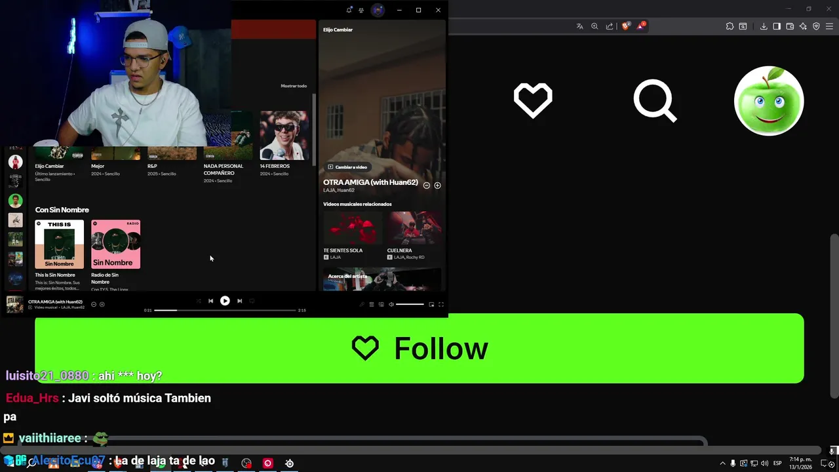
Task: Click Mejor single title
Action: (98, 166)
